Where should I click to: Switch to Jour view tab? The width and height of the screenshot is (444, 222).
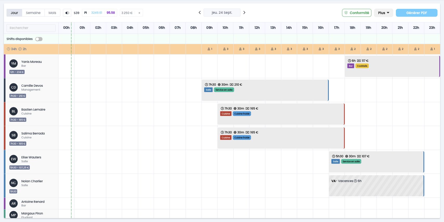pos(14,13)
